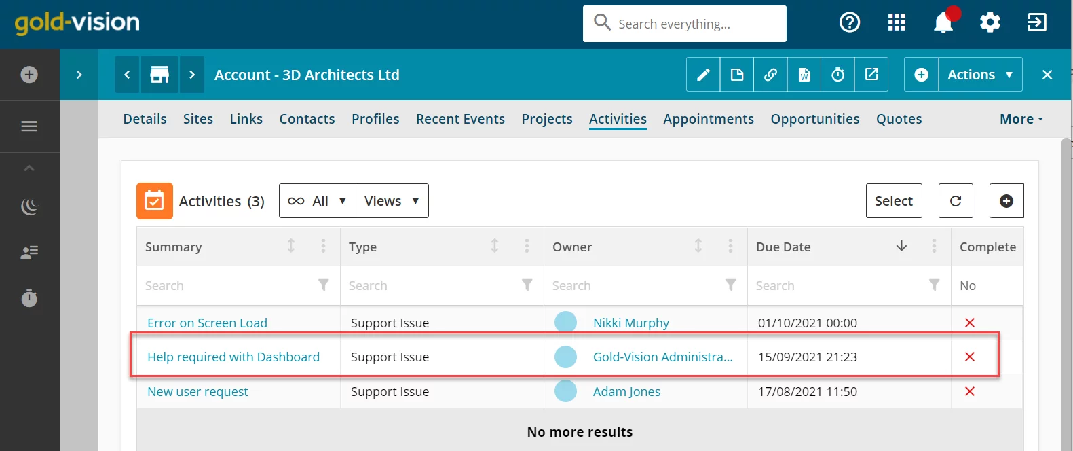Refresh the Activities list
1073x451 pixels.
(x=956, y=201)
